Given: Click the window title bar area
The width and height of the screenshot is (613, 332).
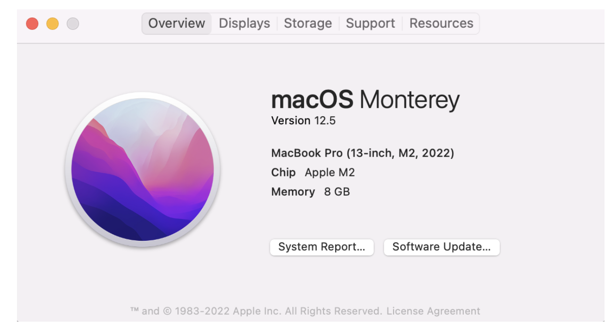Looking at the screenshot, I should click(541, 23).
